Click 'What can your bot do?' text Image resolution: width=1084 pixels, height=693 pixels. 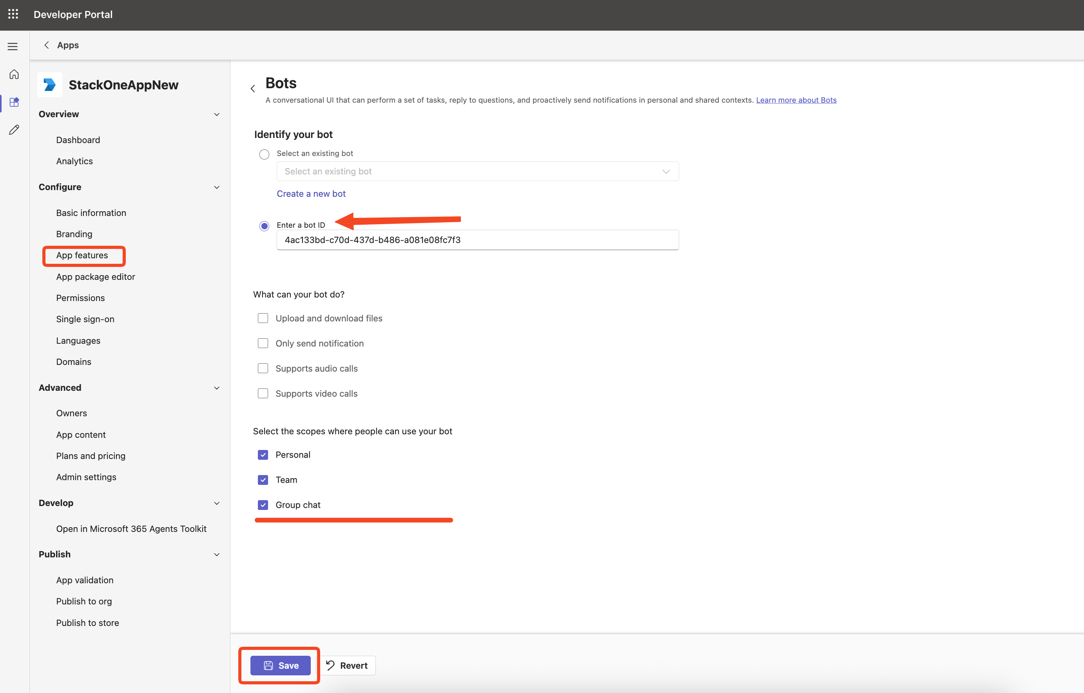[x=299, y=294]
